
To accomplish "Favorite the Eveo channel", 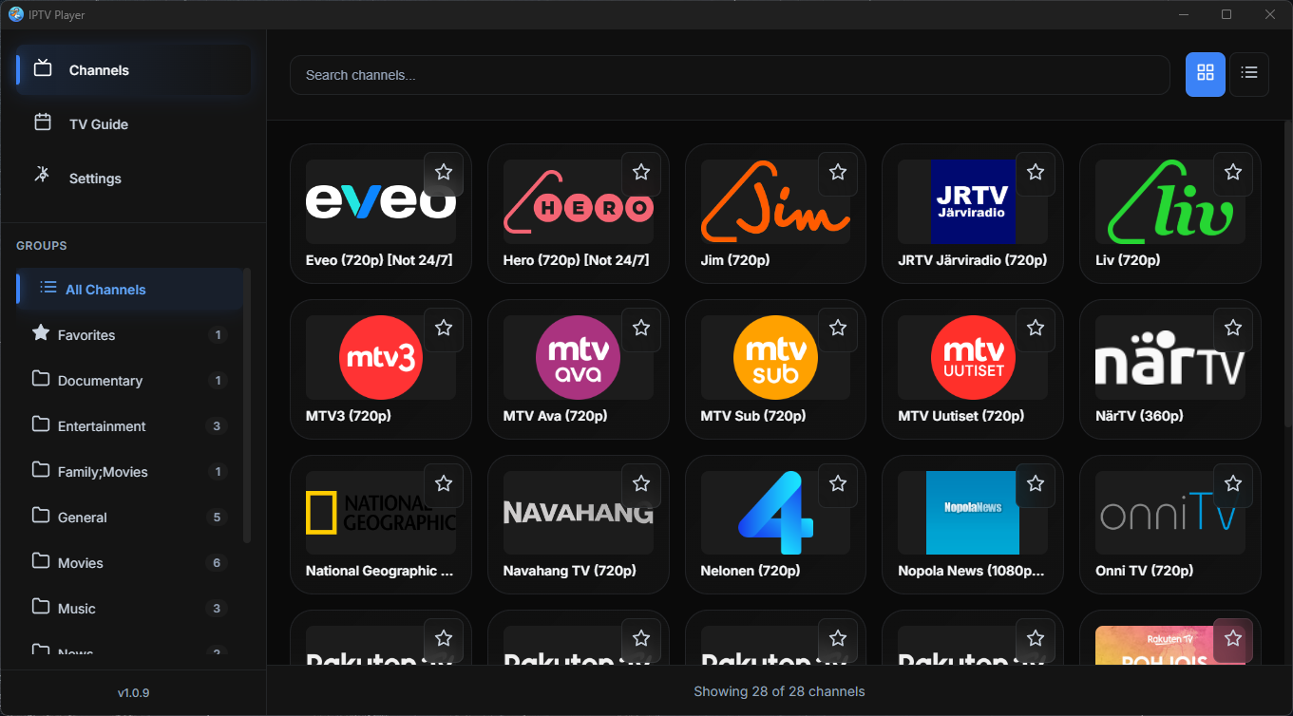I will pyautogui.click(x=444, y=173).
